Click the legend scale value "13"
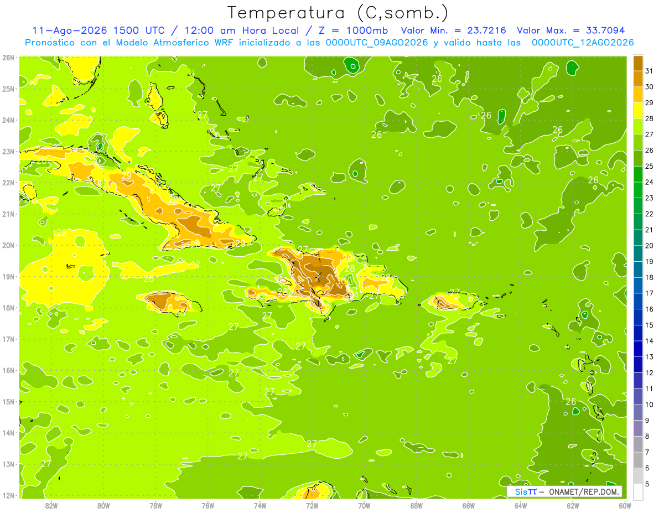The height and width of the screenshot is (513, 664). (x=650, y=357)
